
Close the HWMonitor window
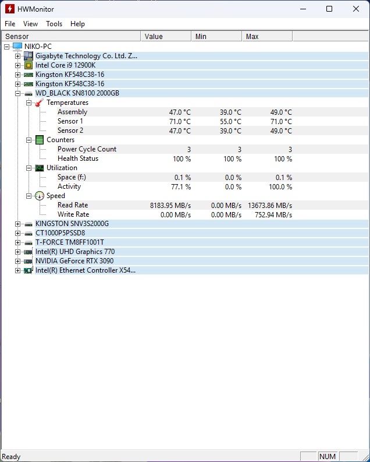coord(356,9)
